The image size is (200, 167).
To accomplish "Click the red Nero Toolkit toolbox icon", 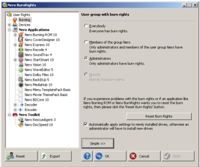I will click(x=15, y=115).
